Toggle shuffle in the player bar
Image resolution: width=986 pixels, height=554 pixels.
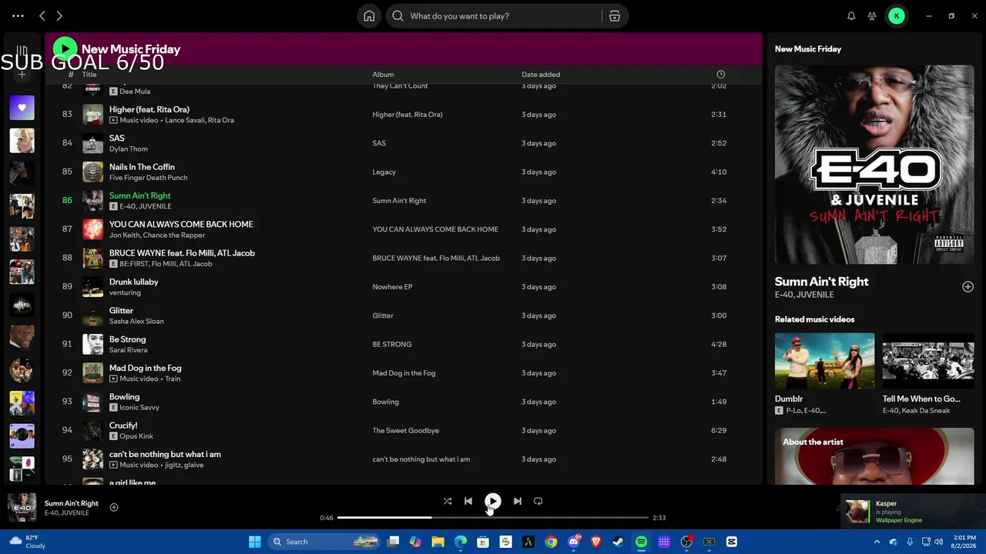[448, 501]
